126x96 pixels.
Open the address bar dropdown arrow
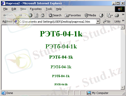tap(98, 21)
